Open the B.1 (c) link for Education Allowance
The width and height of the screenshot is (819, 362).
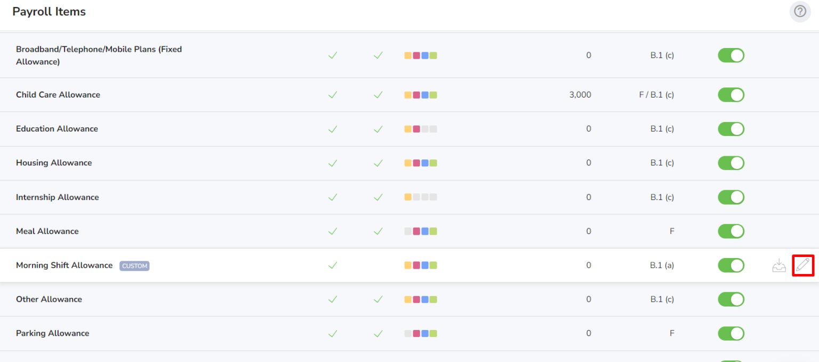(662, 128)
